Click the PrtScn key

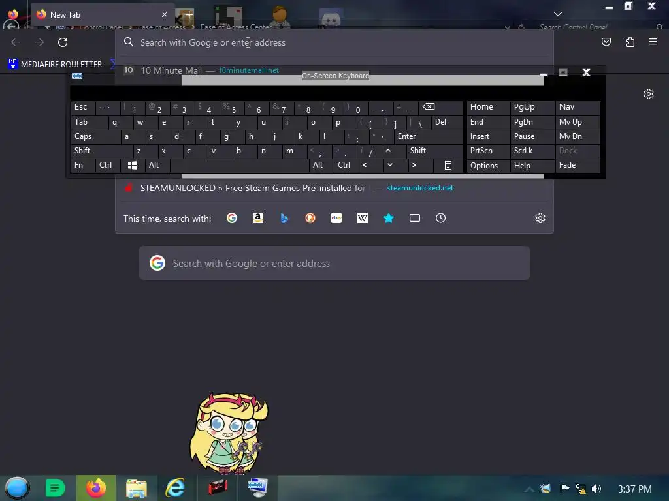489,151
